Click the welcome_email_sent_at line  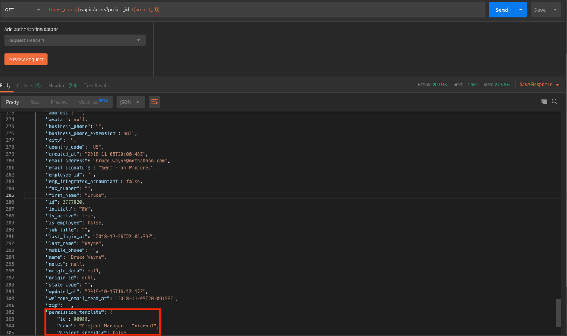tap(112, 299)
